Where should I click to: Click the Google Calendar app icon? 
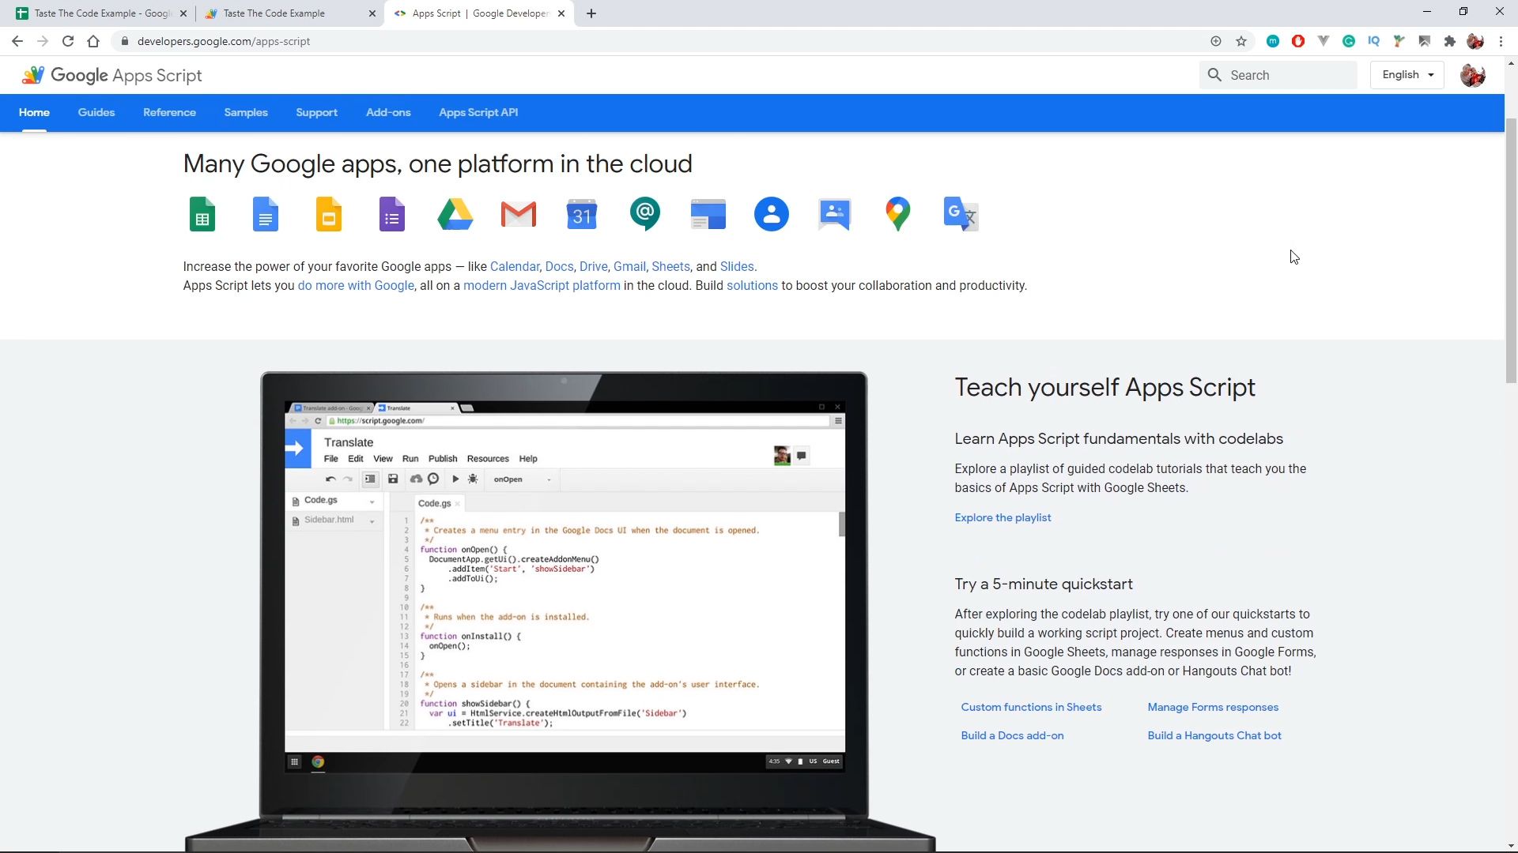pos(582,214)
